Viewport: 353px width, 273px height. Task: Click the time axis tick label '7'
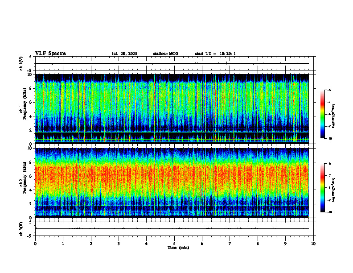point(230,244)
